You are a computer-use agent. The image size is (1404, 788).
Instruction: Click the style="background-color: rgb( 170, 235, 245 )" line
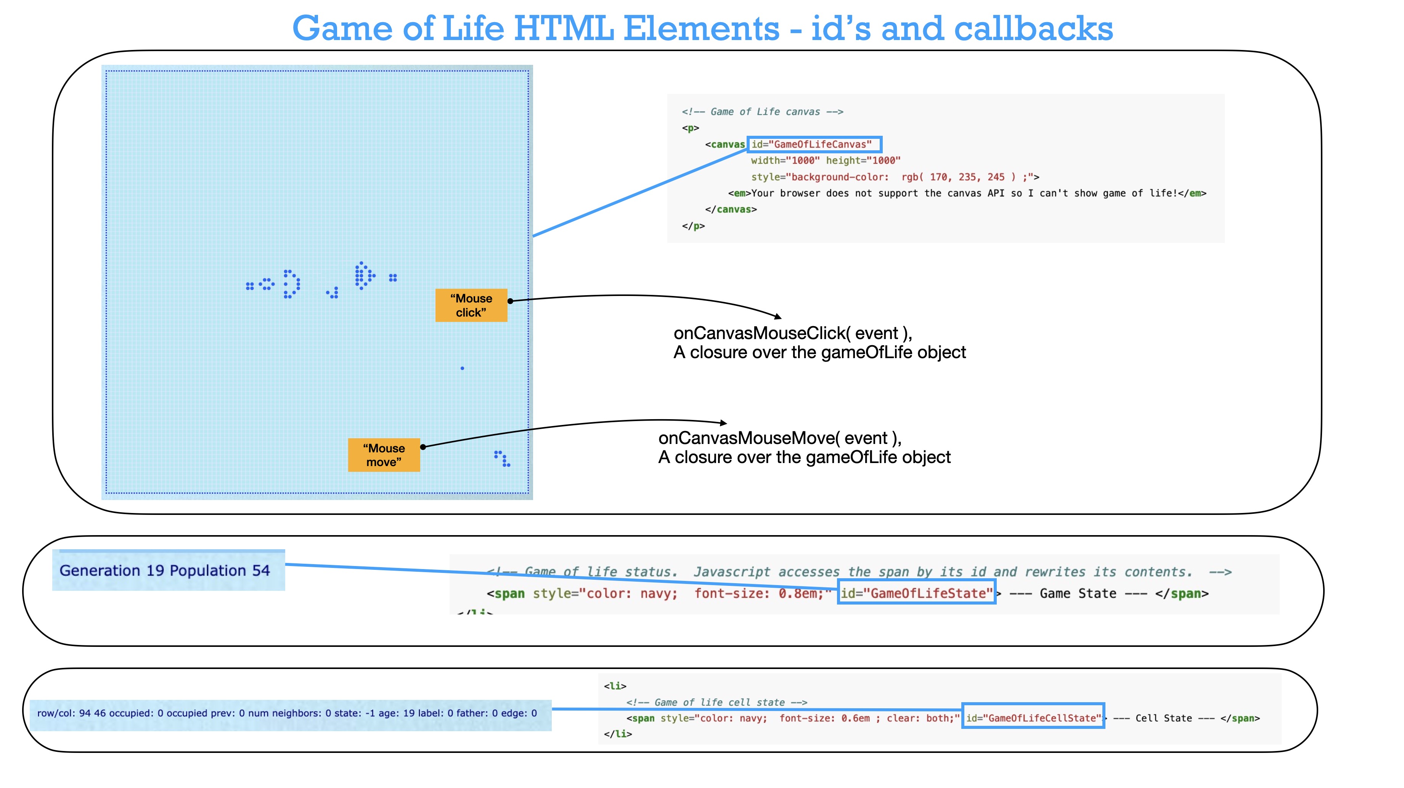(895, 177)
